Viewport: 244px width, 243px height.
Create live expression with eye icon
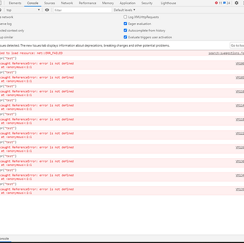(47, 10)
